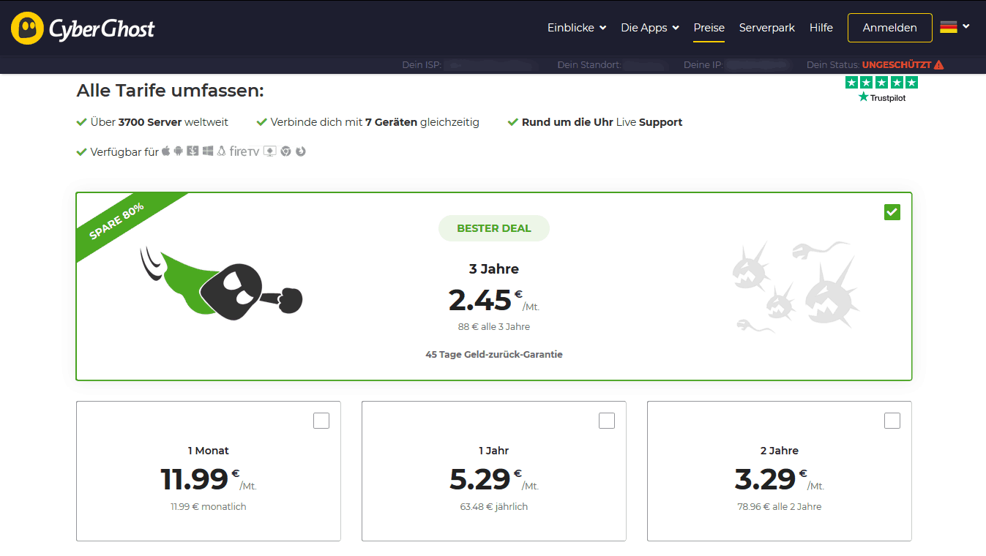This screenshot has height=556, width=986.
Task: Click the Trustpilot star rating badge
Action: (881, 89)
